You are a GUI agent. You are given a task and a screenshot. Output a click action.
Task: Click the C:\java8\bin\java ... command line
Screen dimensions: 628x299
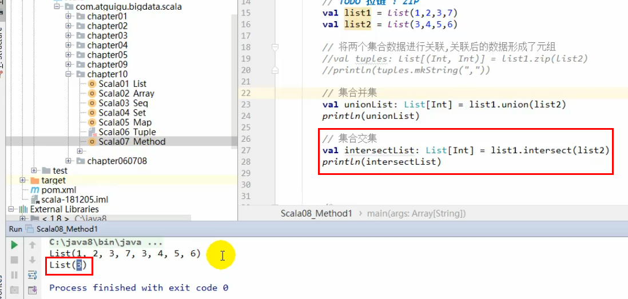pyautogui.click(x=106, y=242)
